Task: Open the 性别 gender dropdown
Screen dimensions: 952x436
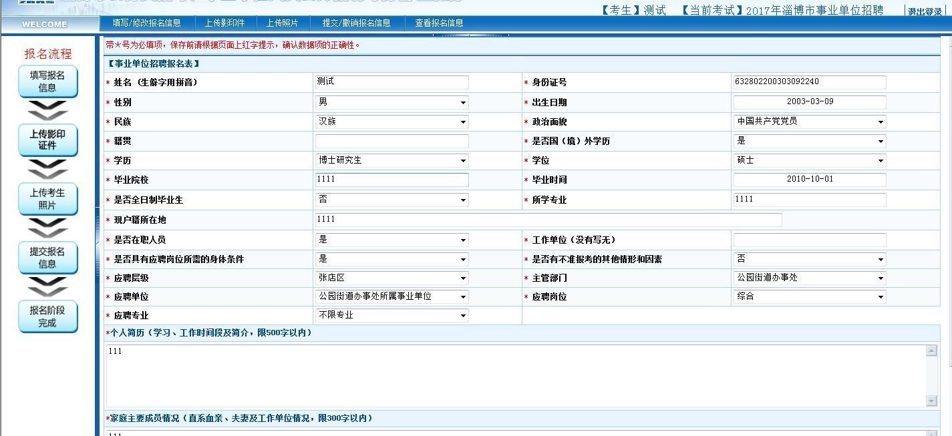Action: [x=462, y=101]
